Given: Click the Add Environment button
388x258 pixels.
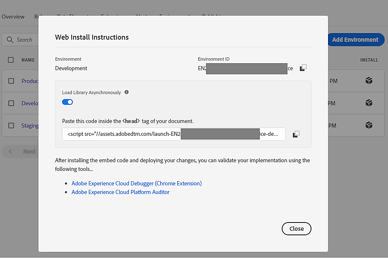Looking at the screenshot, I should pos(355,40).
